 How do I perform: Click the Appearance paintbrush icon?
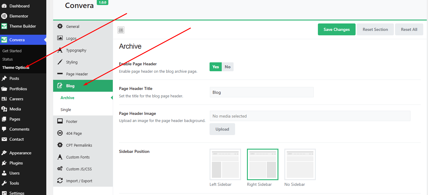coord(4,153)
